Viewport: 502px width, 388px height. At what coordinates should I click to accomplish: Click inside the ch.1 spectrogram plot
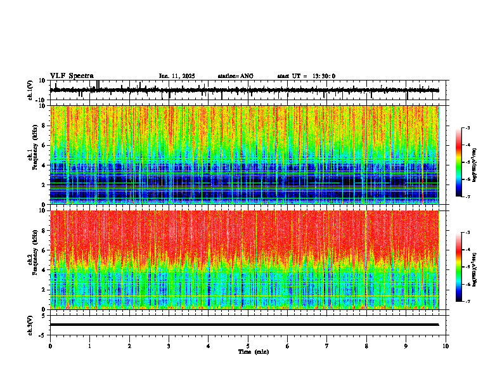(x=244, y=155)
